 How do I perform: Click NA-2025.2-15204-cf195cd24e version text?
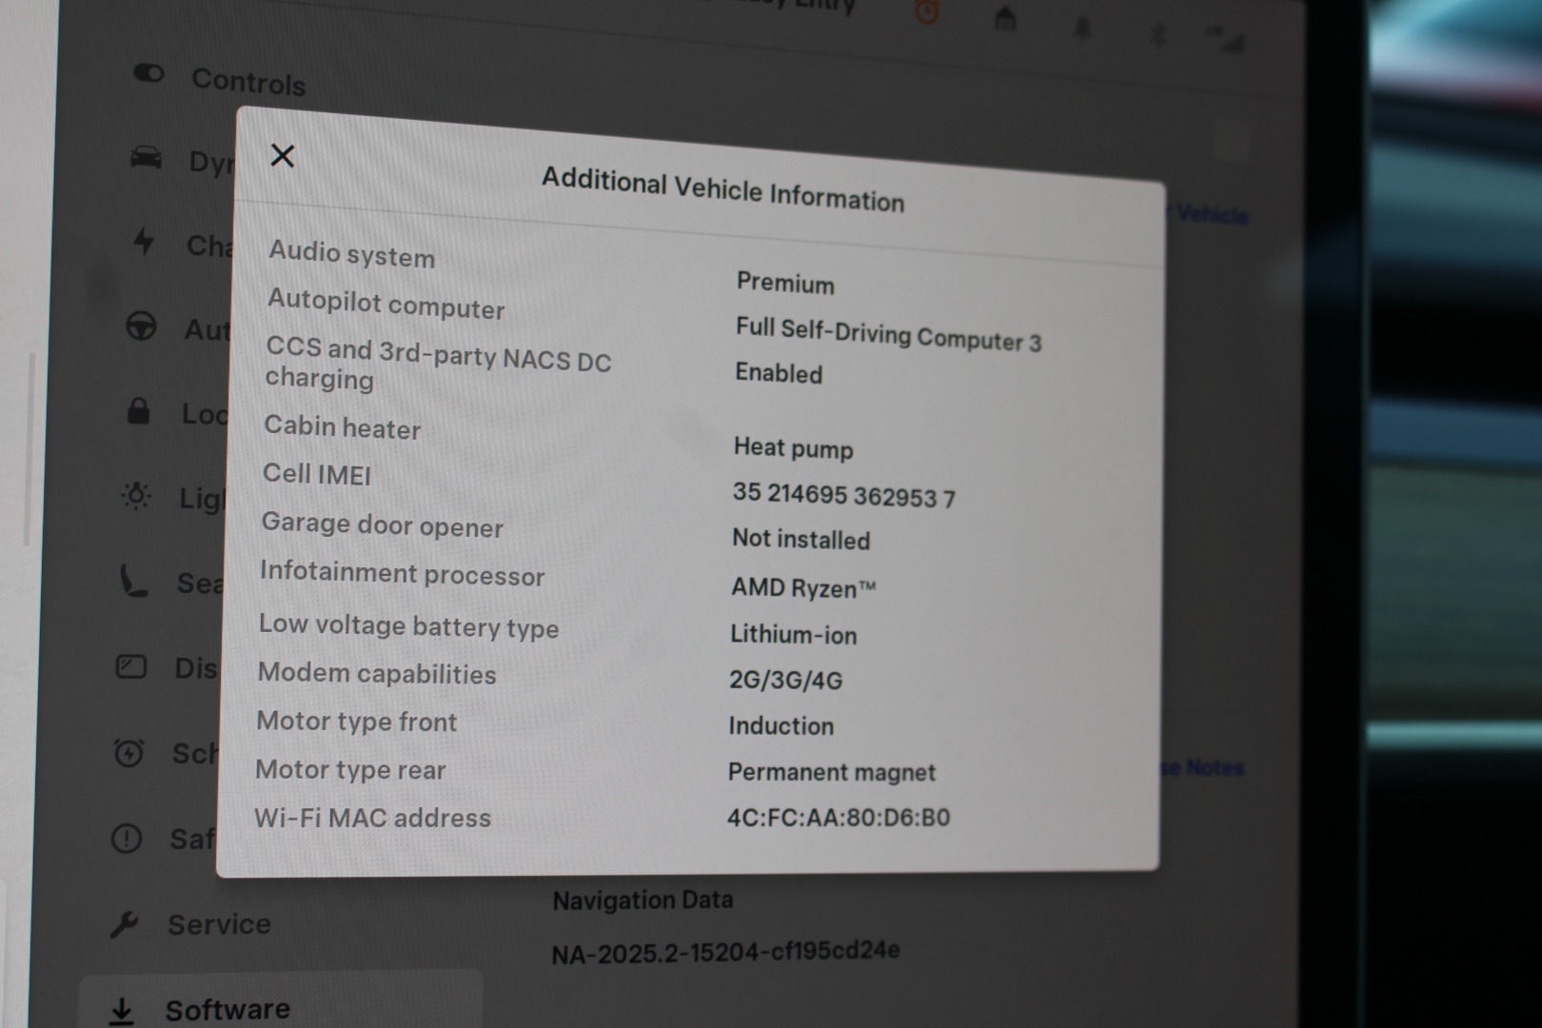[x=725, y=951]
